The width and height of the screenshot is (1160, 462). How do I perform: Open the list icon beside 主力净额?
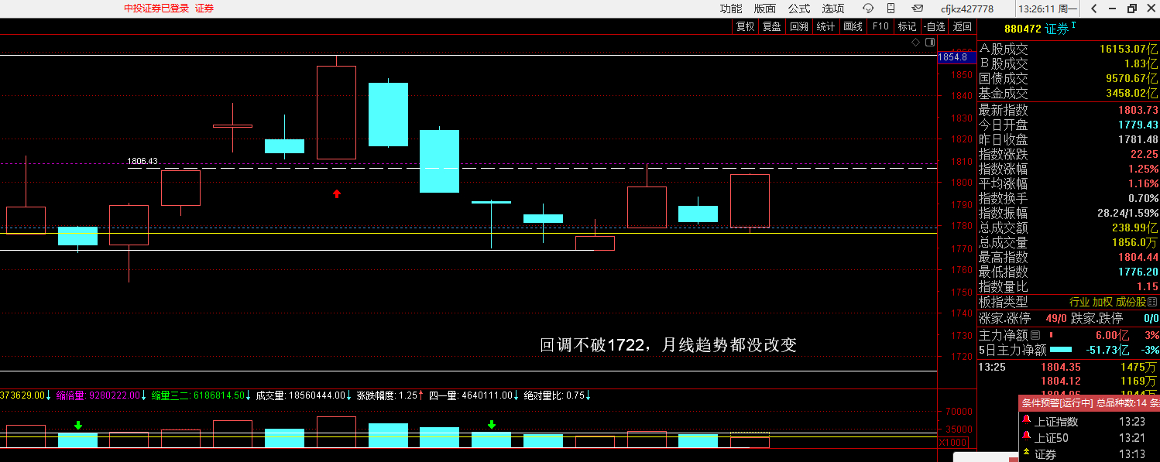pos(1035,334)
